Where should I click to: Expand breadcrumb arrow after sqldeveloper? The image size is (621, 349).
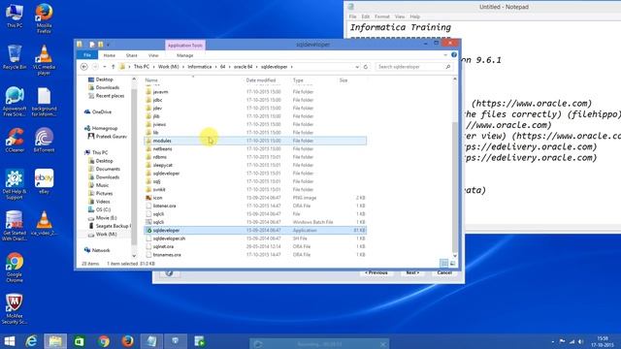pyautogui.click(x=292, y=67)
